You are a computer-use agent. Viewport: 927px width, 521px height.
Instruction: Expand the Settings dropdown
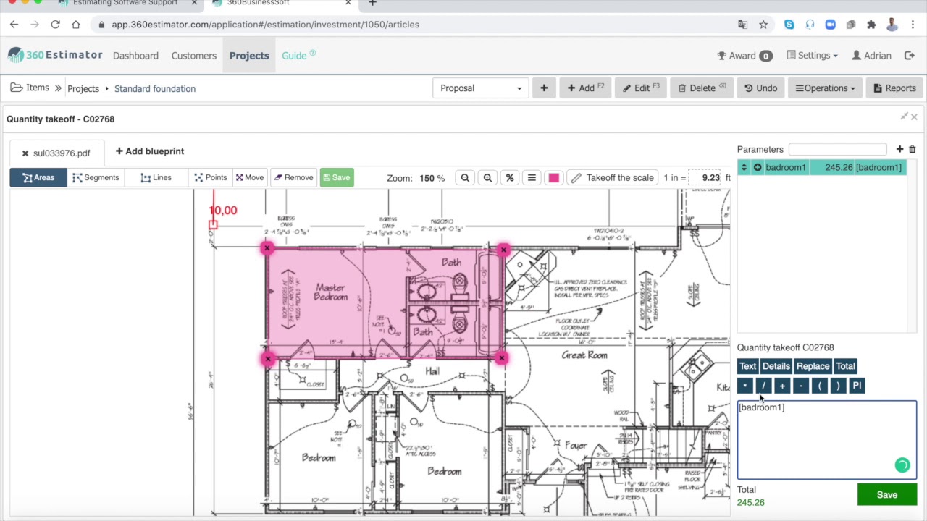(812, 56)
